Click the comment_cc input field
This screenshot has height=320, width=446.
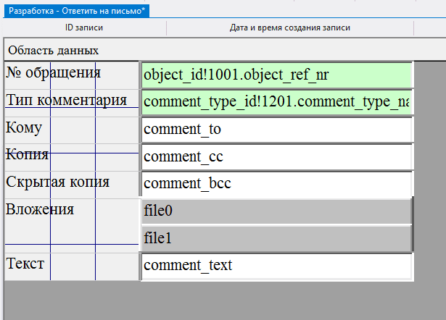[276, 157]
